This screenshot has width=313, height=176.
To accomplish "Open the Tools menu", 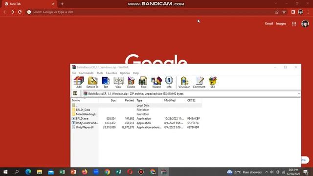I will click(100, 73).
